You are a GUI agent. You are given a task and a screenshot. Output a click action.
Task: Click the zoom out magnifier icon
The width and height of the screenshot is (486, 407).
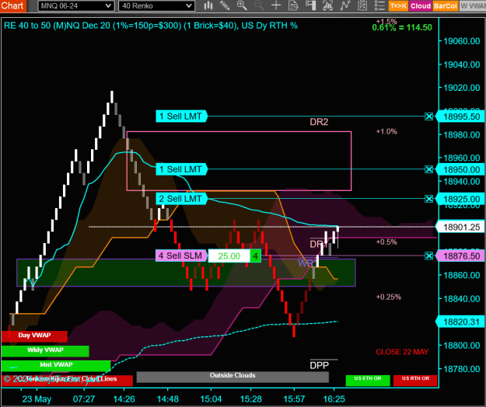click(x=259, y=5)
